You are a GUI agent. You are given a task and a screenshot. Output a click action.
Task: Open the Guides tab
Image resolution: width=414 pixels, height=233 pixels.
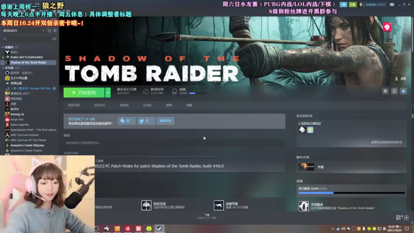[x=169, y=105]
